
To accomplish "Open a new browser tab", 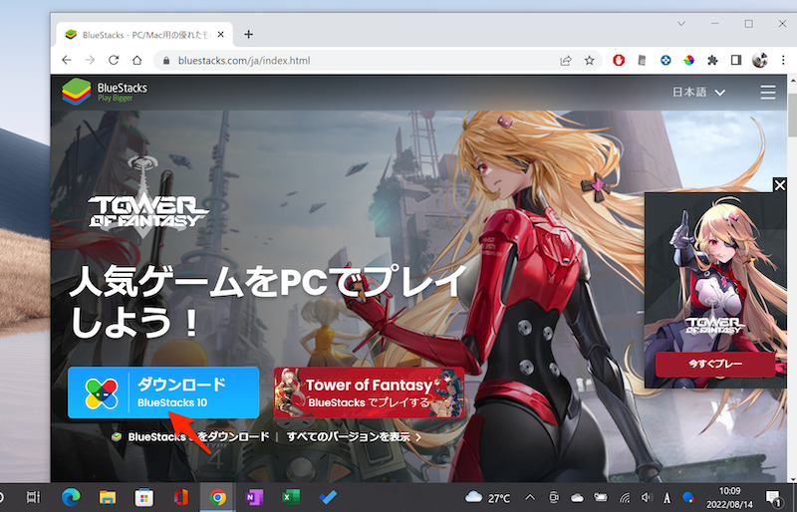I will coord(248,34).
